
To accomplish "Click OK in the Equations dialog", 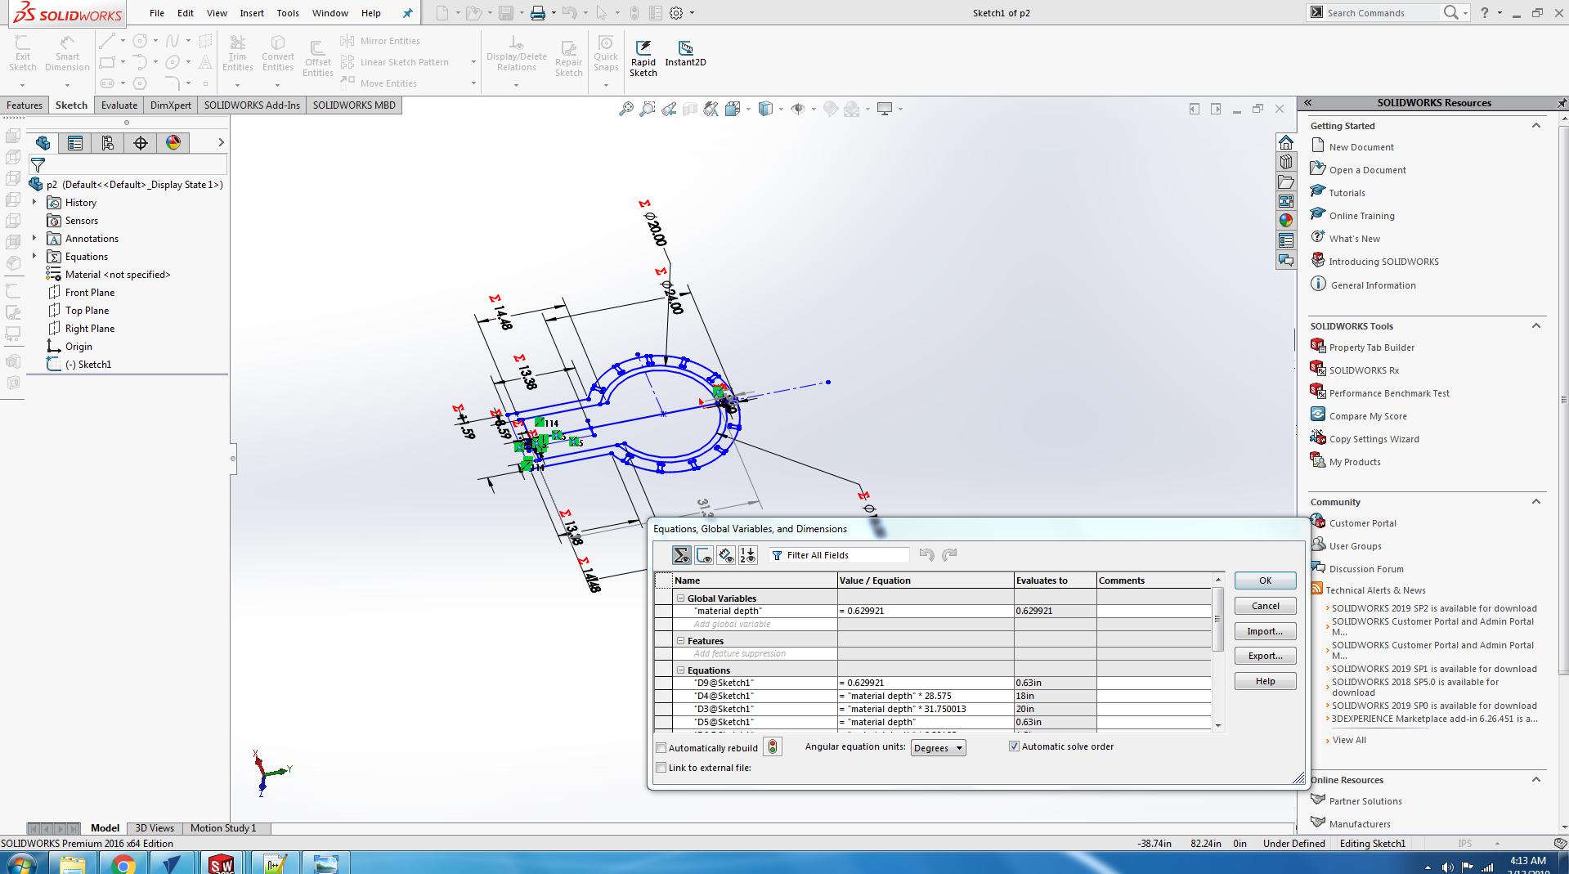I will point(1265,580).
